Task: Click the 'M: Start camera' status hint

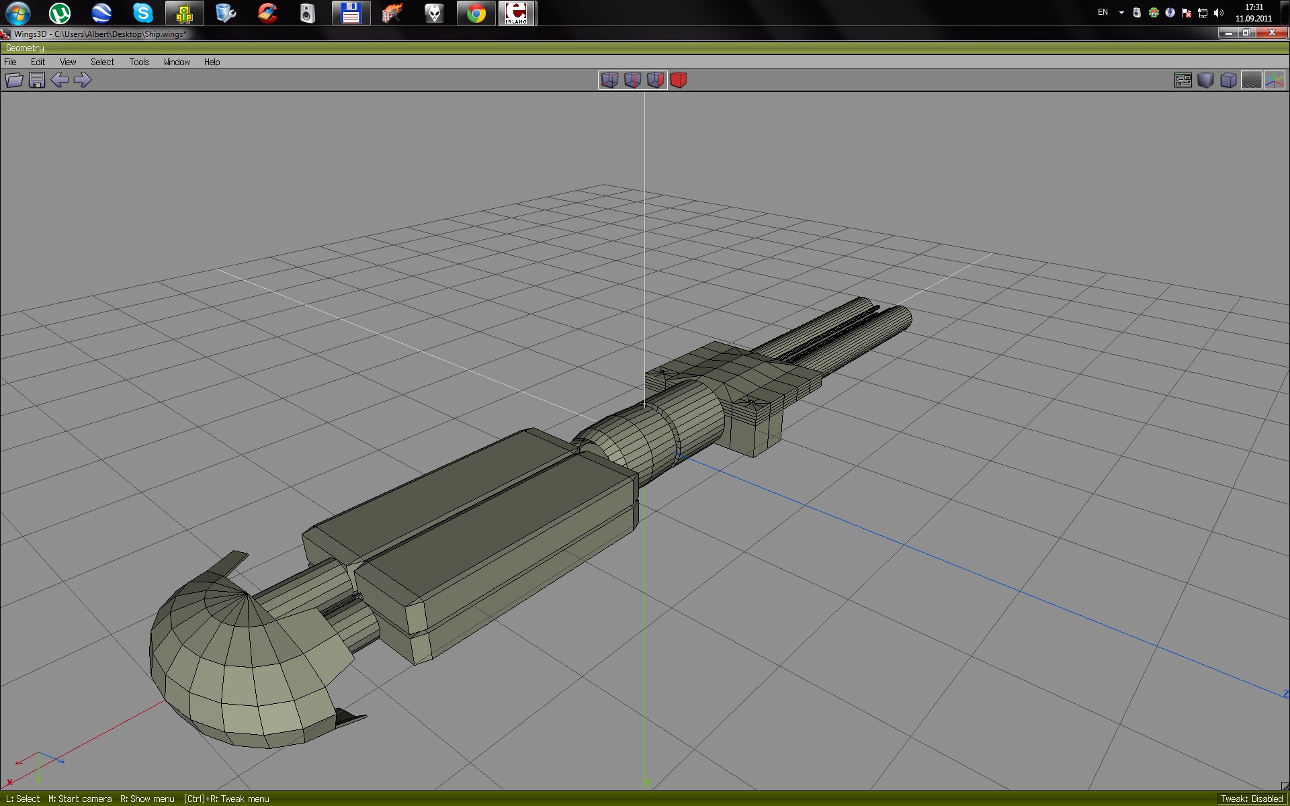Action: [80, 799]
